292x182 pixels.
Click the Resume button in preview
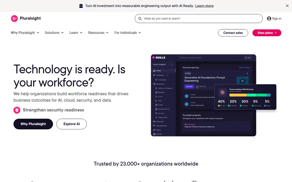[189, 87]
